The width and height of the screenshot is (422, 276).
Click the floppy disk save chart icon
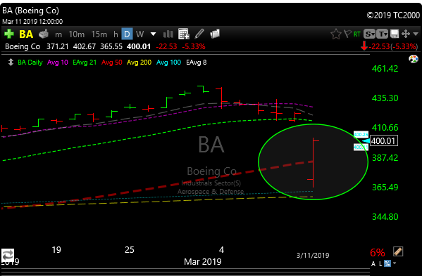point(395,34)
